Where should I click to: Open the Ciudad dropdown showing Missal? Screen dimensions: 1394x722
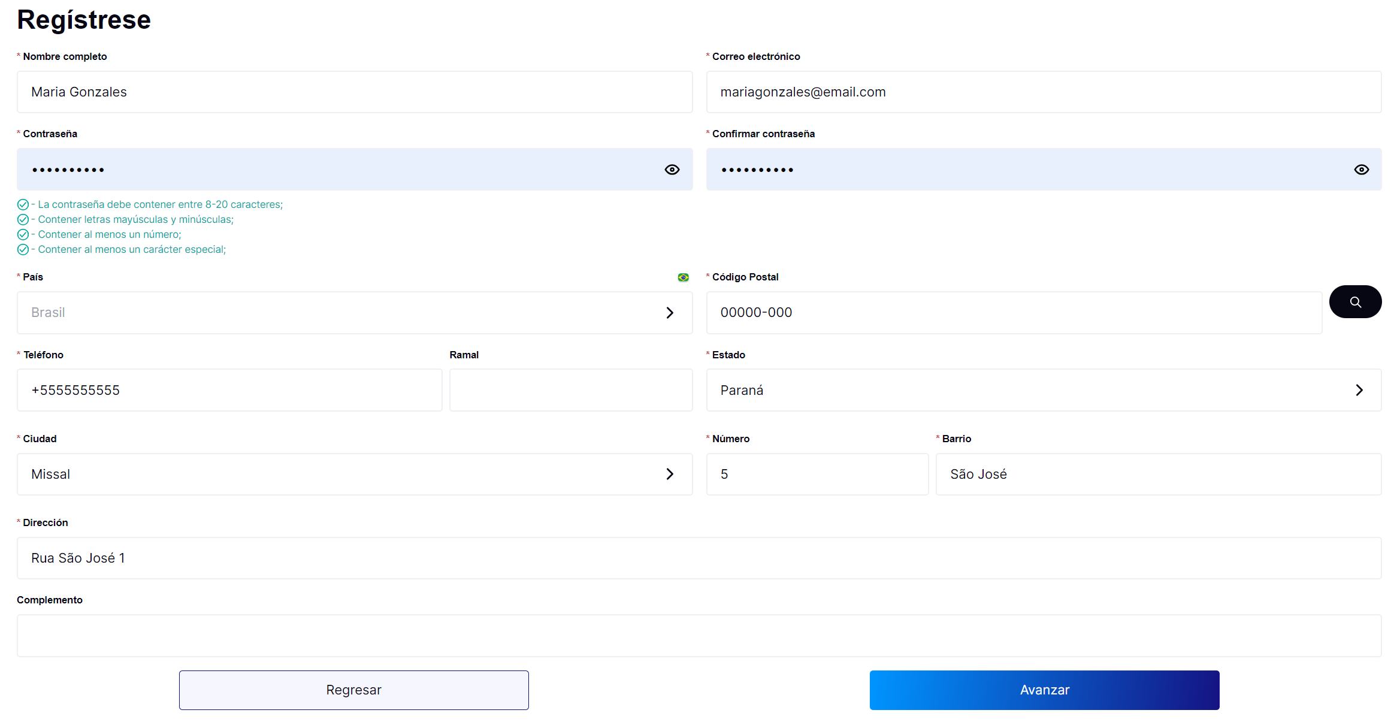(355, 474)
